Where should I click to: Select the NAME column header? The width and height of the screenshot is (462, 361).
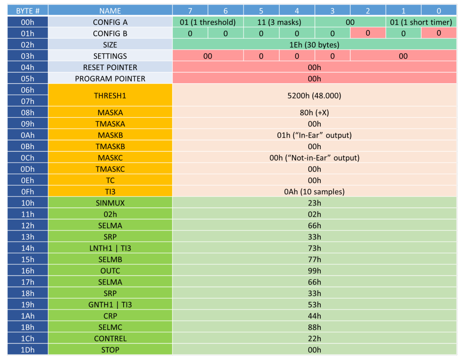(110, 11)
